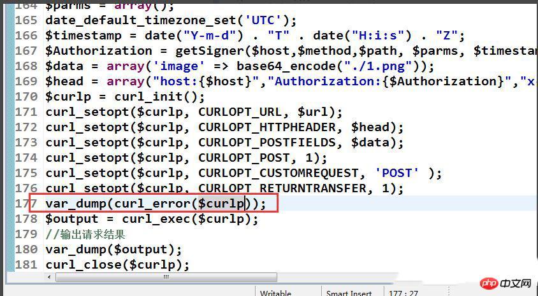Click line number 170 in the gutter
Viewport: 538px width, 296px height.
(26, 97)
